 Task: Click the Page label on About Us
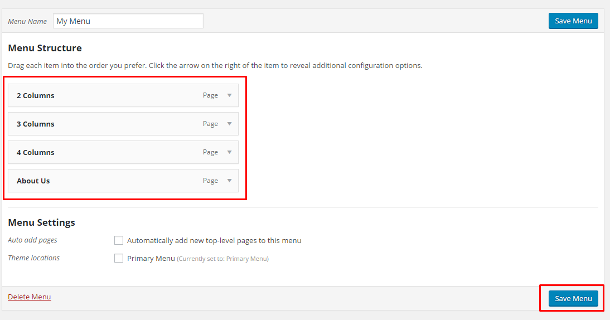(x=210, y=181)
